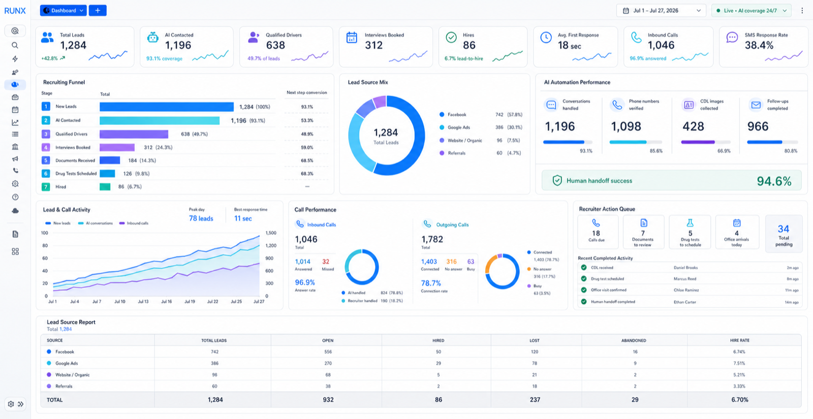Image resolution: width=813 pixels, height=419 pixels.
Task: Click the Hires checkmark circle icon
Action: [451, 37]
